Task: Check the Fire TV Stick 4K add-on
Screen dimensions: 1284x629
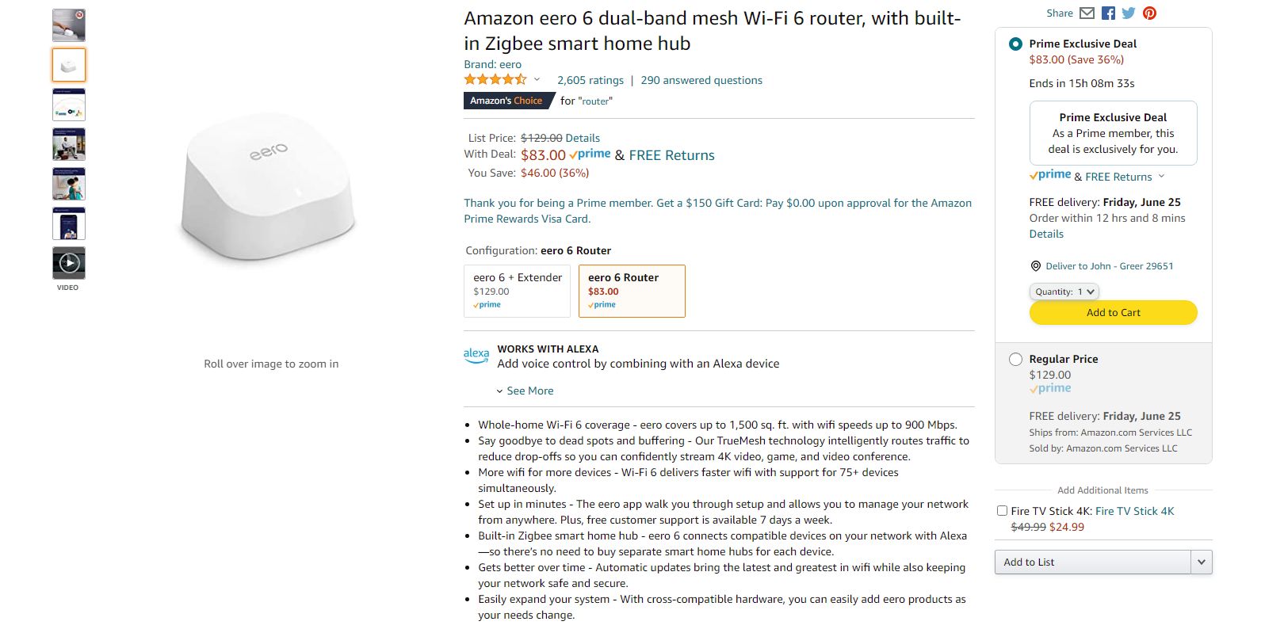Action: tap(1003, 511)
